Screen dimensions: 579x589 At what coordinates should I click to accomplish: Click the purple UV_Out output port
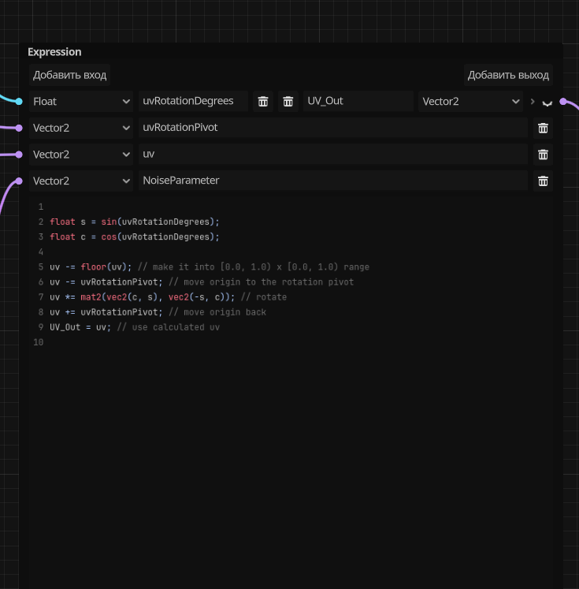pyautogui.click(x=564, y=101)
